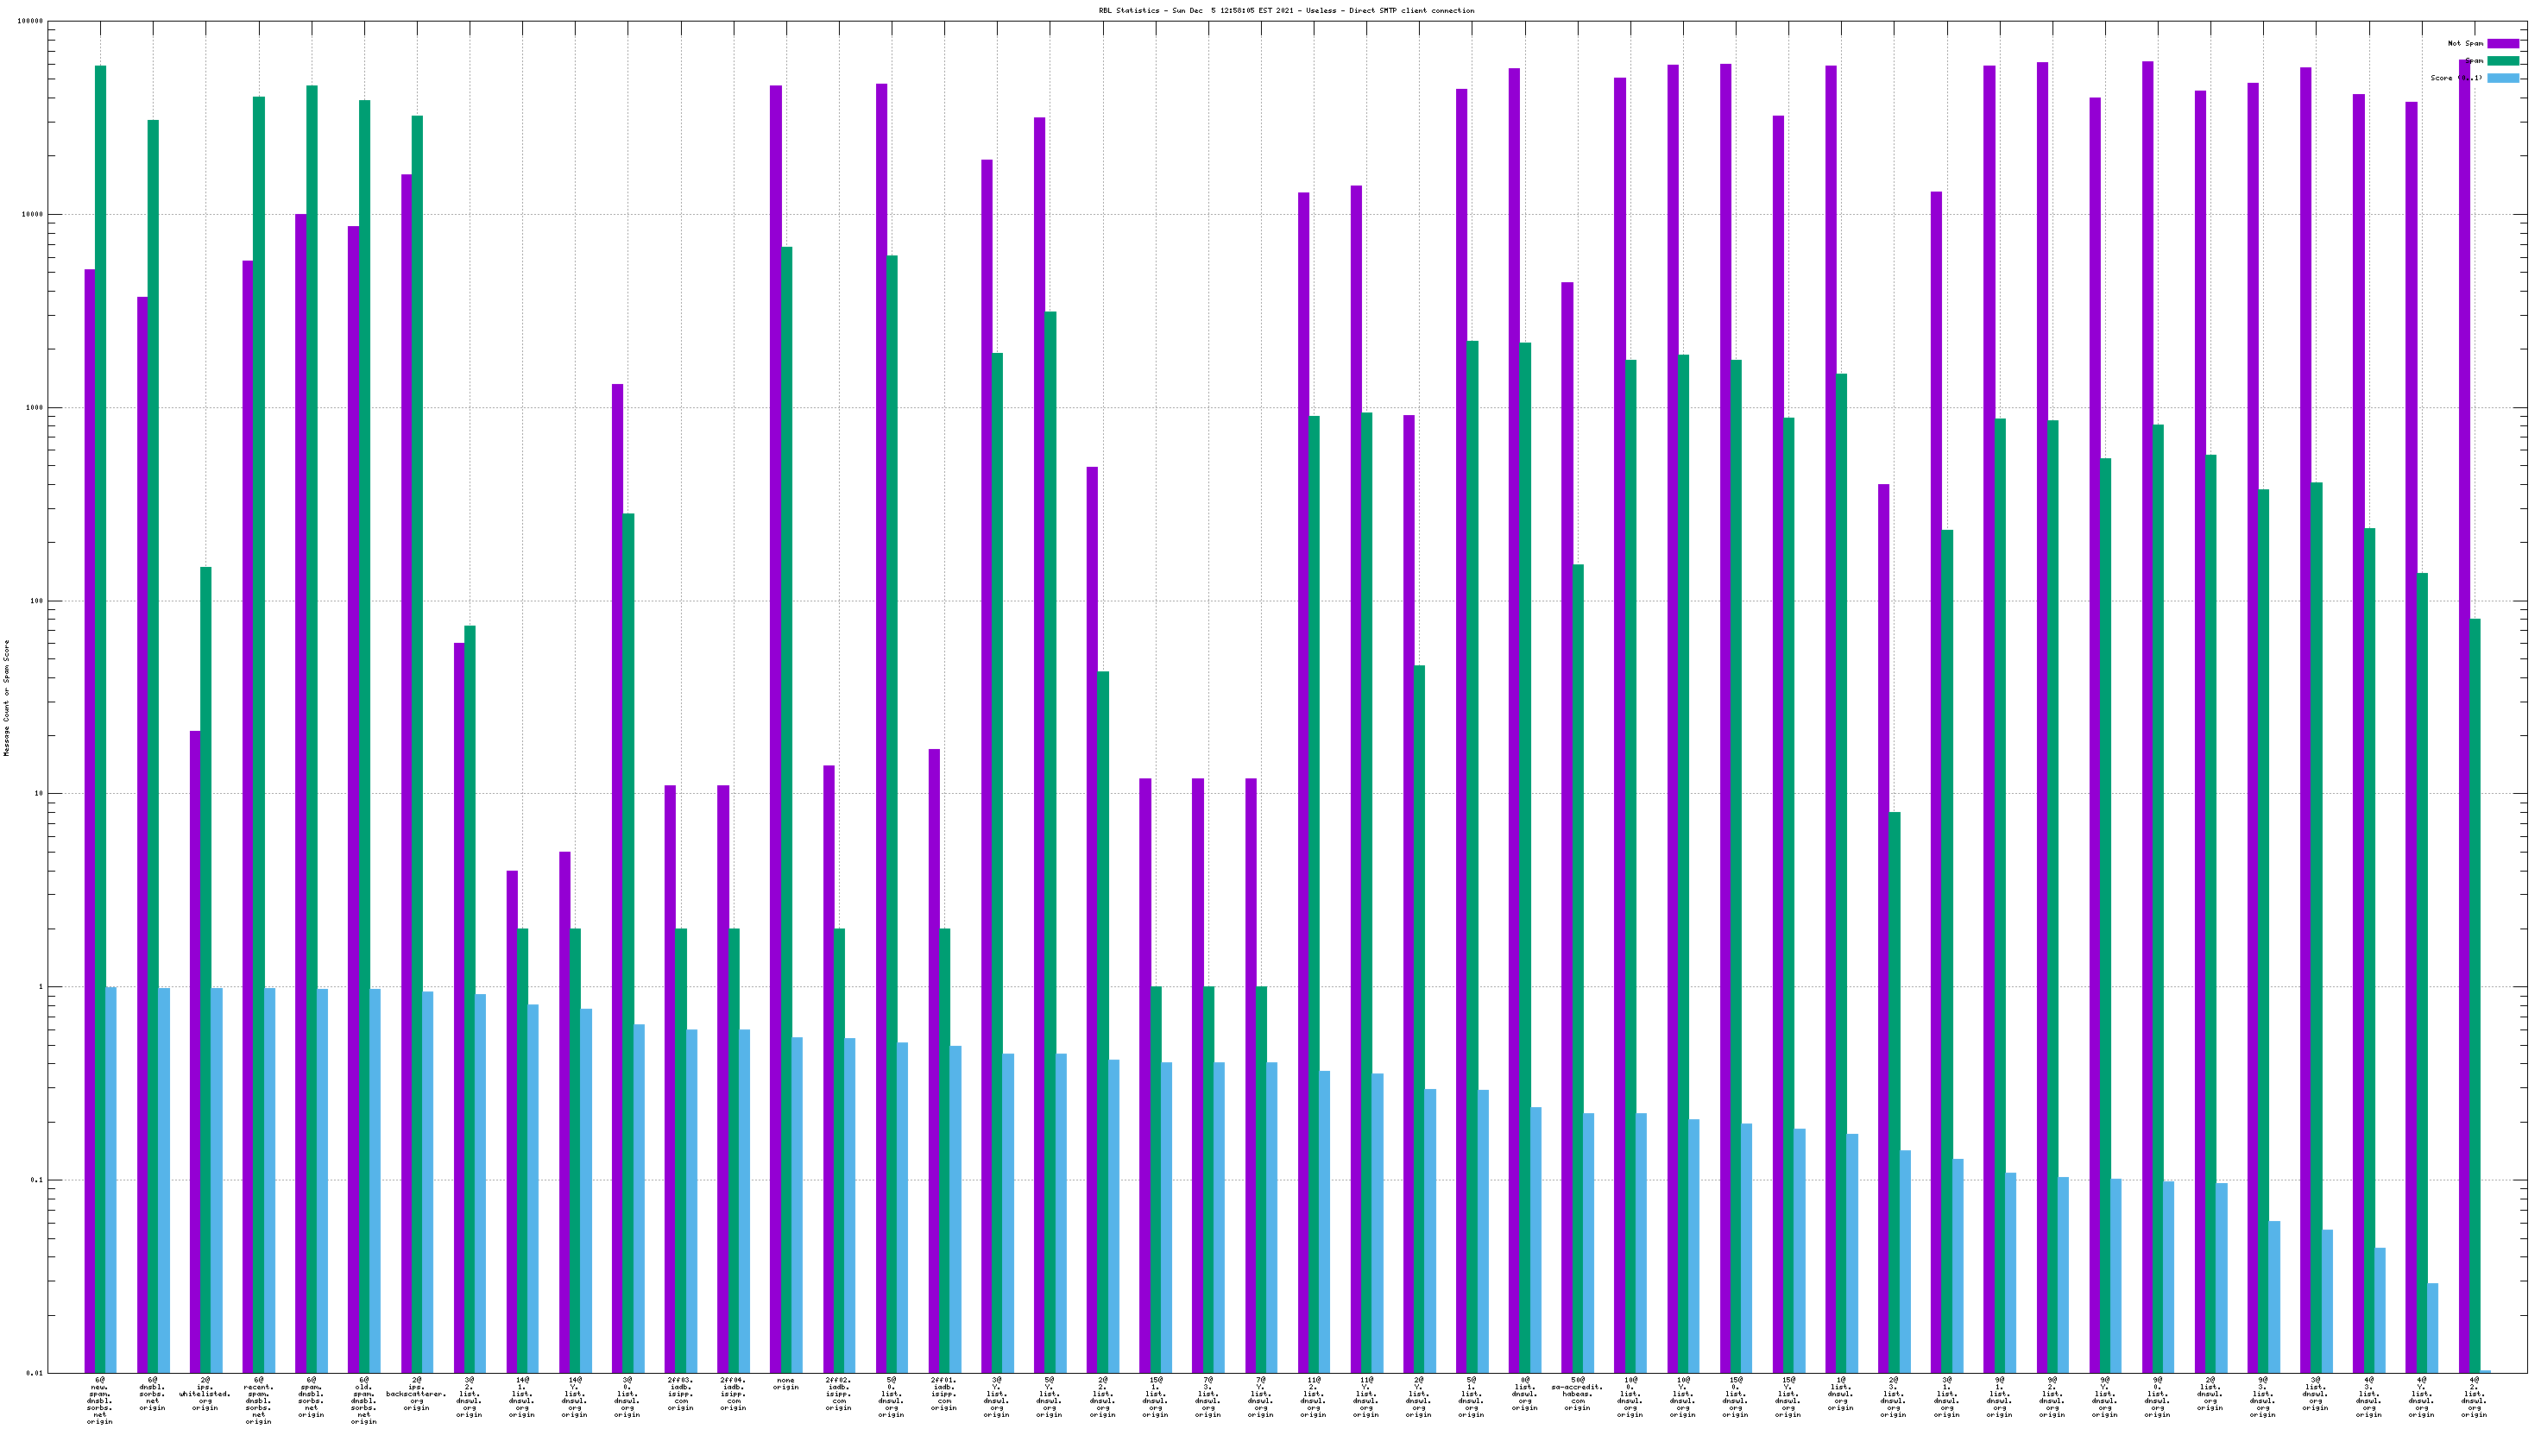Select the sa-accredit.habeas.com origin label

(1577, 1394)
